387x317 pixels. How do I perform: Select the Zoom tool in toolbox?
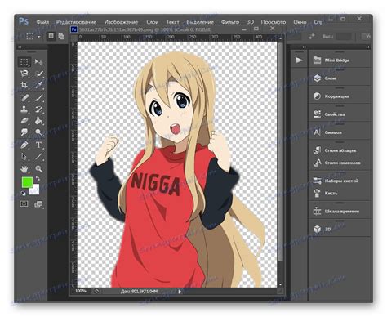tap(38, 169)
